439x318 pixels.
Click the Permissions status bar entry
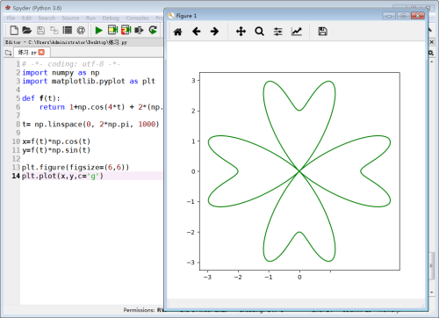[143, 310]
